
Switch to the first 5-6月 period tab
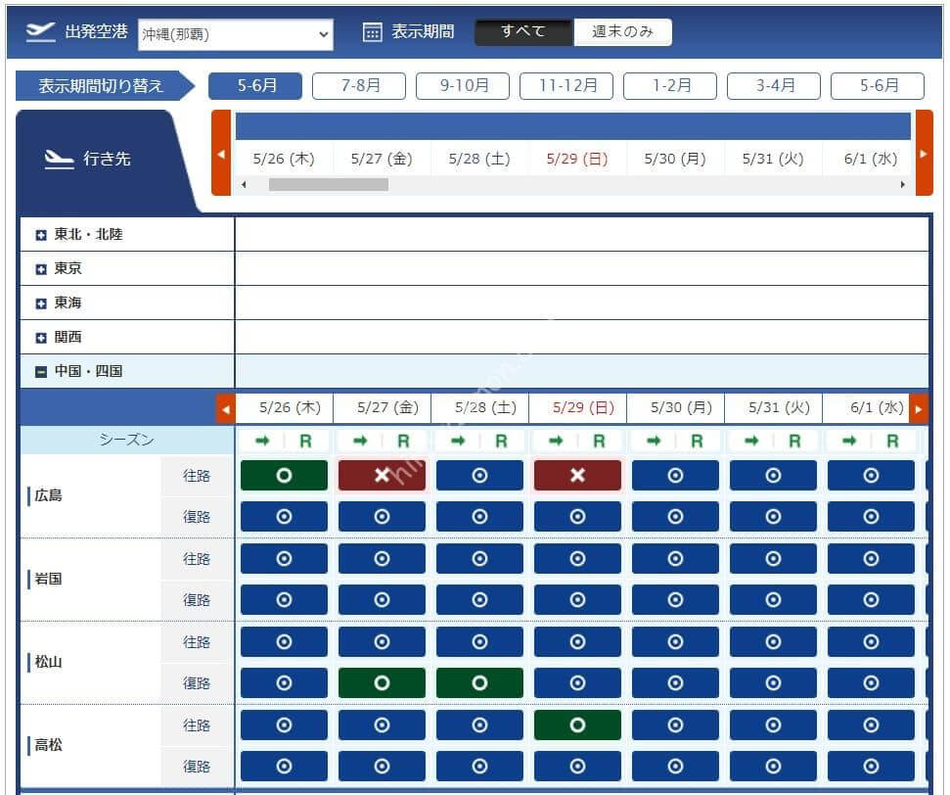[x=255, y=85]
